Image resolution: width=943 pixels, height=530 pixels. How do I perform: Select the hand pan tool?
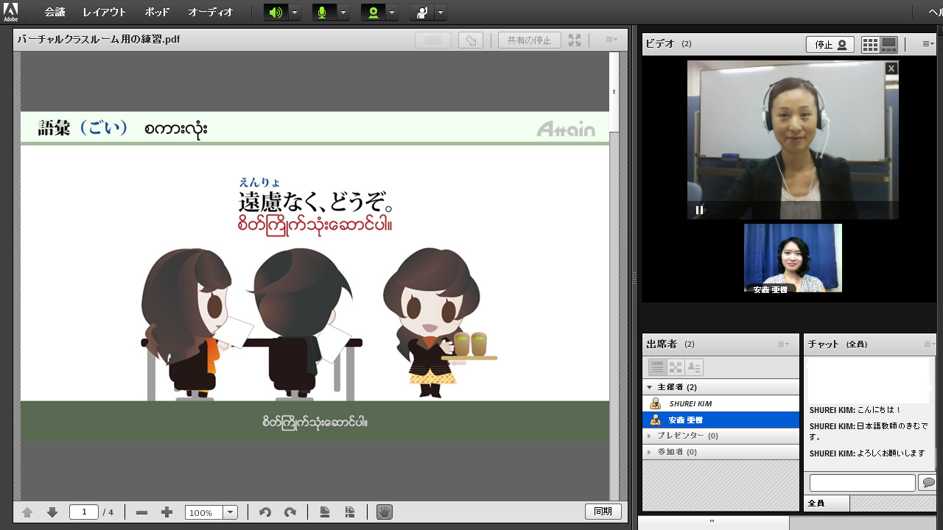(384, 512)
